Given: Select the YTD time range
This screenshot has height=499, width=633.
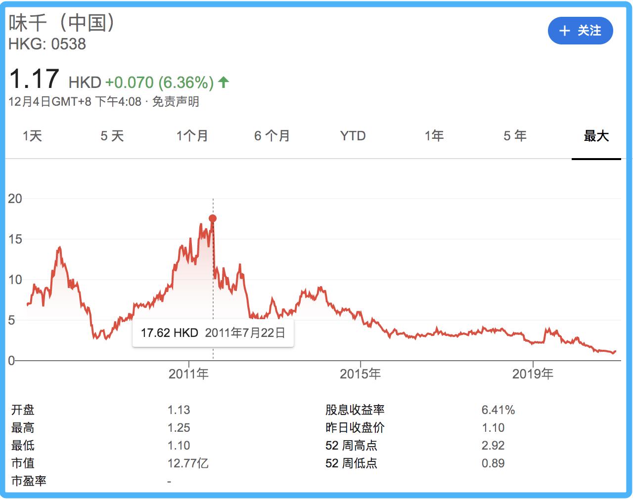Looking at the screenshot, I should tap(352, 136).
